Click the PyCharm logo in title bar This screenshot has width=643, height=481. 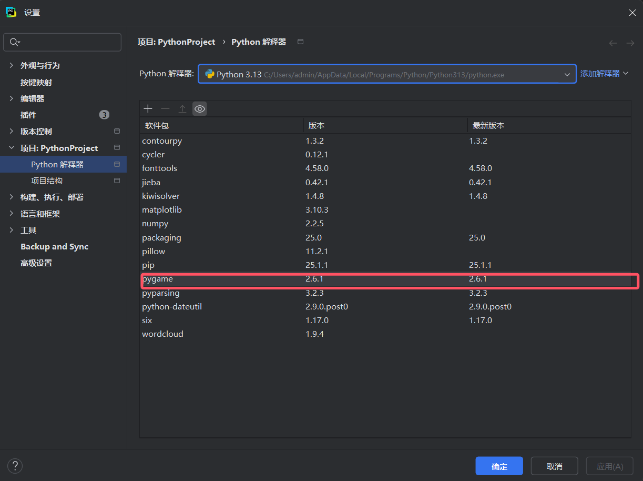[11, 12]
